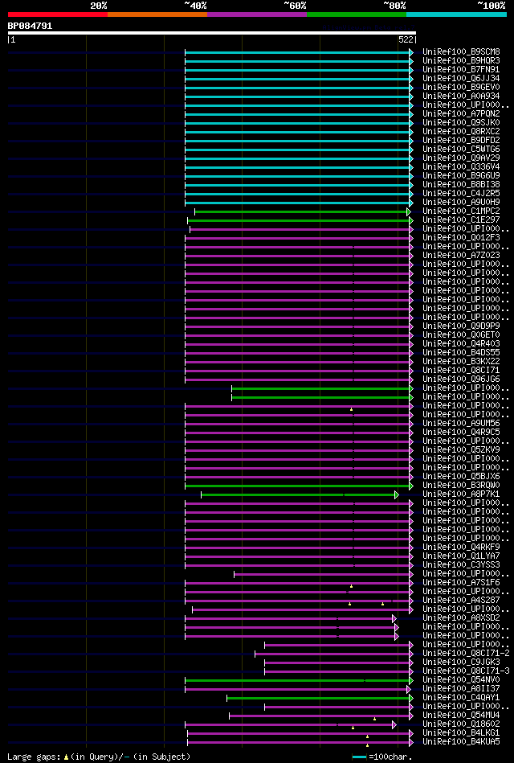Select the UniRef100_C1MPC2 label
Image resolution: width=514 pixels, height=763 pixels.
click(461, 211)
